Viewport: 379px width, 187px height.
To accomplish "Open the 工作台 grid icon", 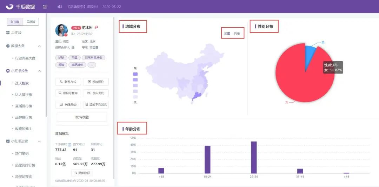I will [x=8, y=32].
